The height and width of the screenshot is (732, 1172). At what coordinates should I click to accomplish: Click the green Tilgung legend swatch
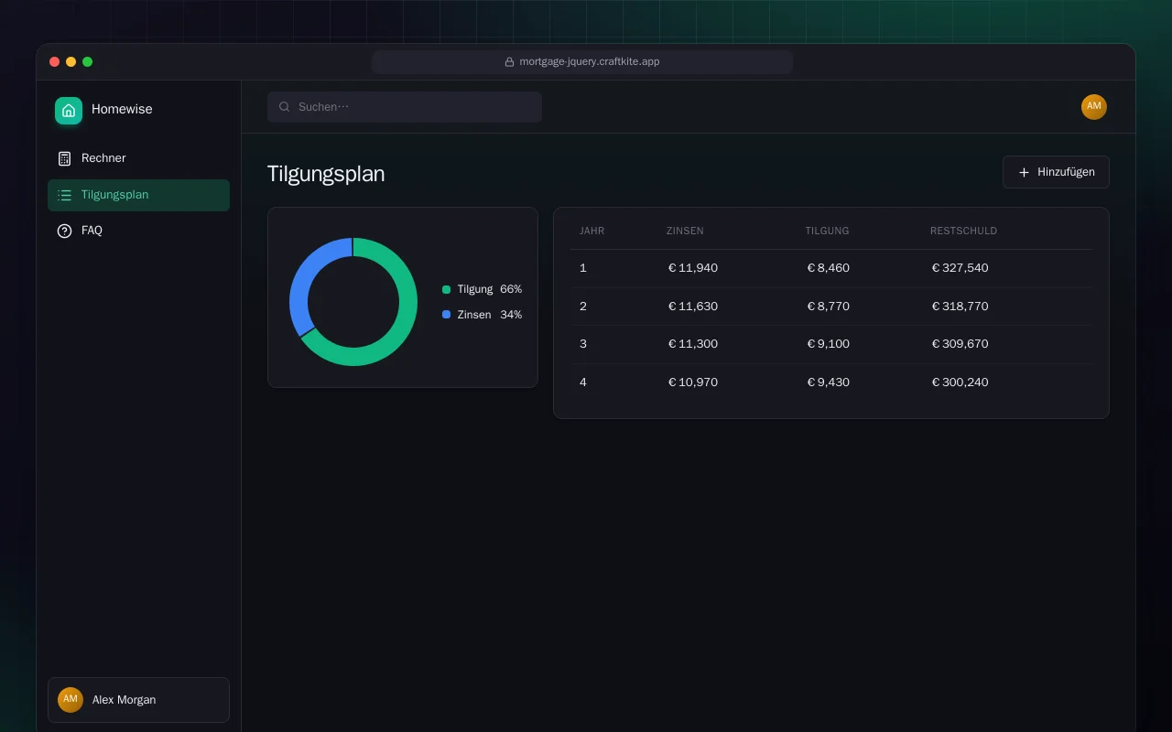click(x=446, y=289)
